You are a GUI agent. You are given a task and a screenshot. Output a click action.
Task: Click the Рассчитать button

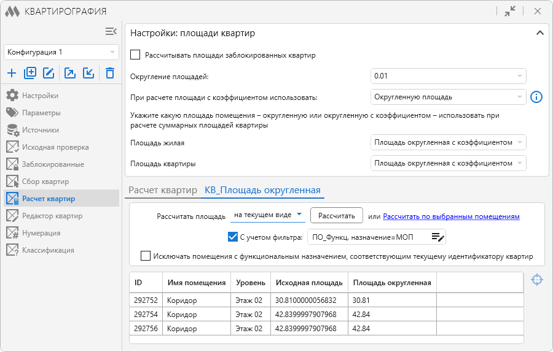coord(337,216)
